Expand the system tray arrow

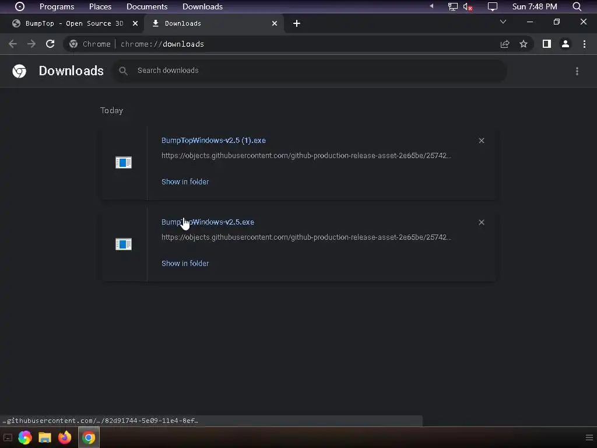click(x=431, y=6)
